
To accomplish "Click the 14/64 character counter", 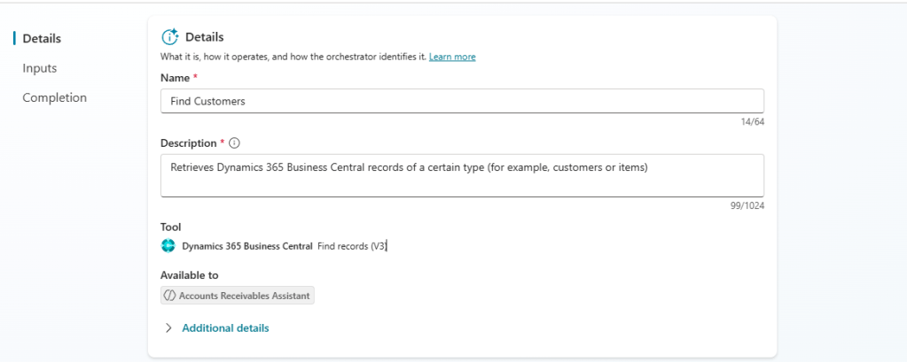I will (x=752, y=122).
